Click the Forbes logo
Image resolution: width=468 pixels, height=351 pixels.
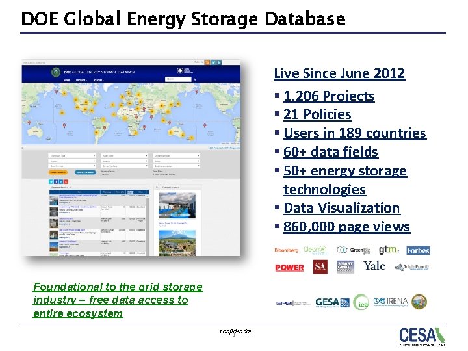pyautogui.click(x=418, y=250)
